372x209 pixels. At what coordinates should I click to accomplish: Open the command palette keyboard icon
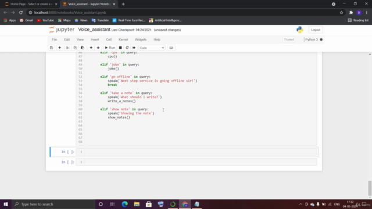171,48
